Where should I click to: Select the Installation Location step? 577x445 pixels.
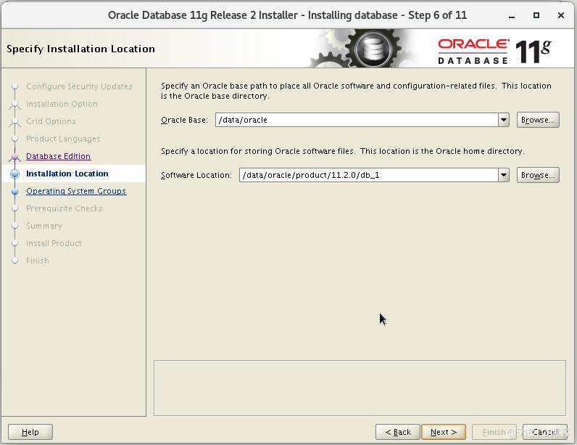67,173
